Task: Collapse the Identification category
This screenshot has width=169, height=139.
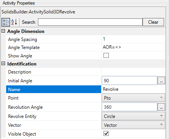Action: pos(3,64)
